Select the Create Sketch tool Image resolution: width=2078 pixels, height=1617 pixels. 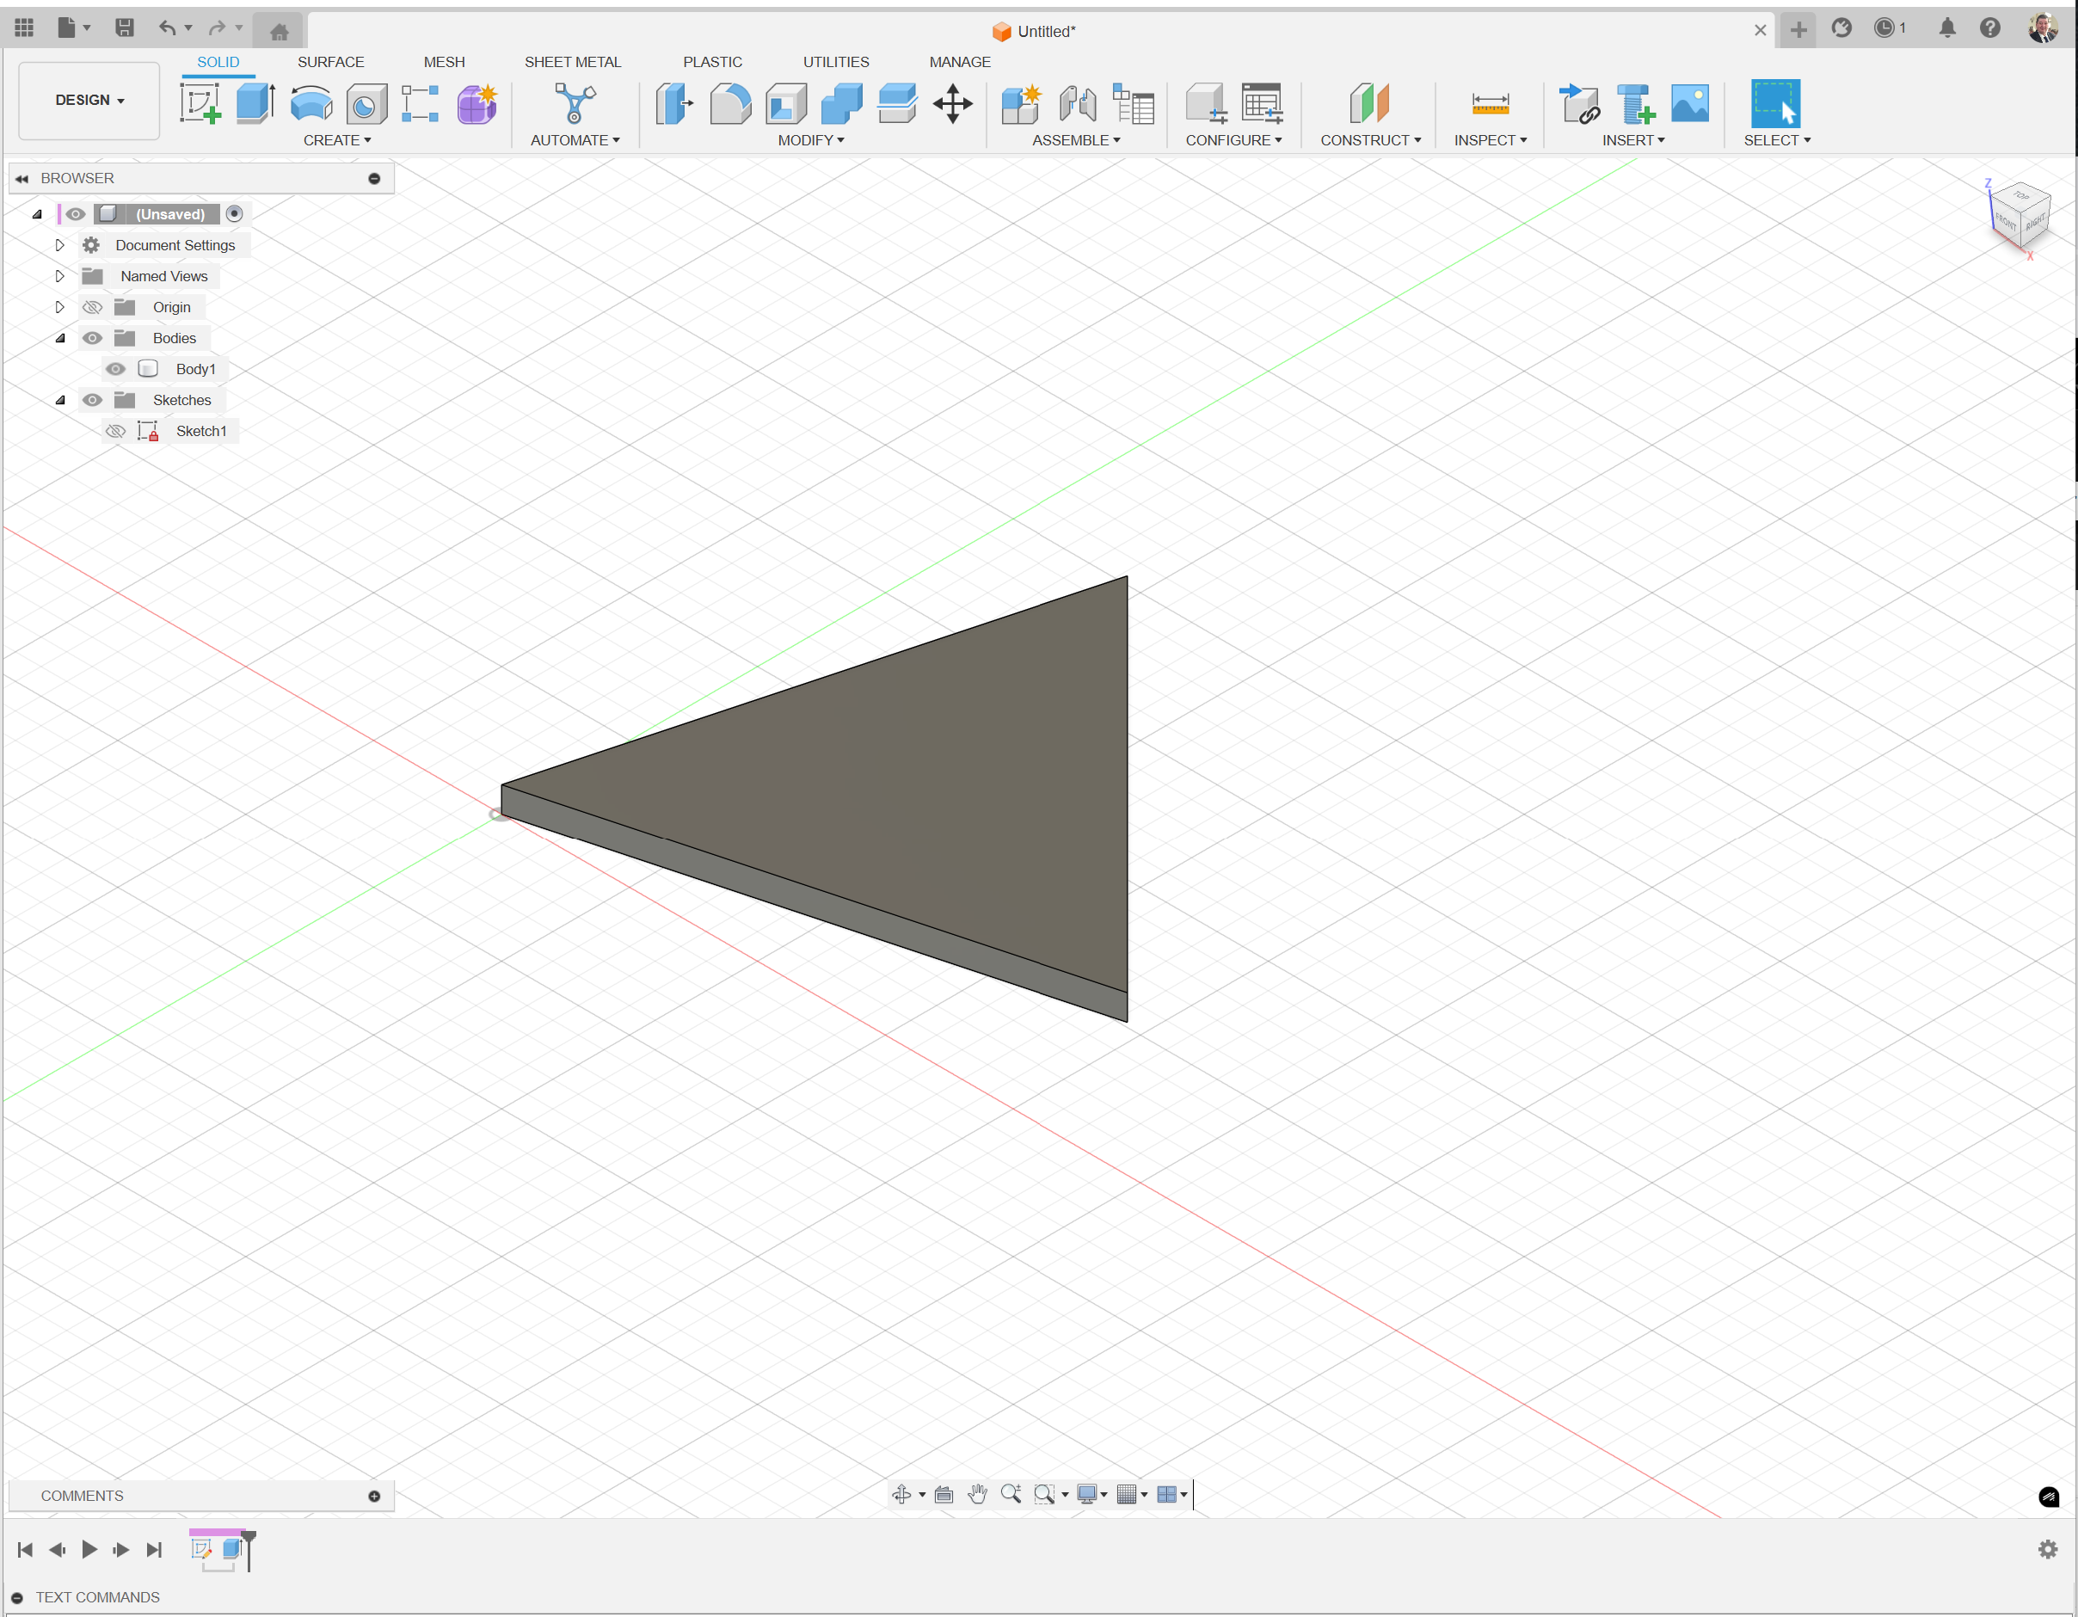tap(200, 104)
